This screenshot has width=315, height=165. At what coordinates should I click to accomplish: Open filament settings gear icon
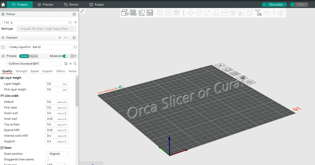tap(74, 38)
